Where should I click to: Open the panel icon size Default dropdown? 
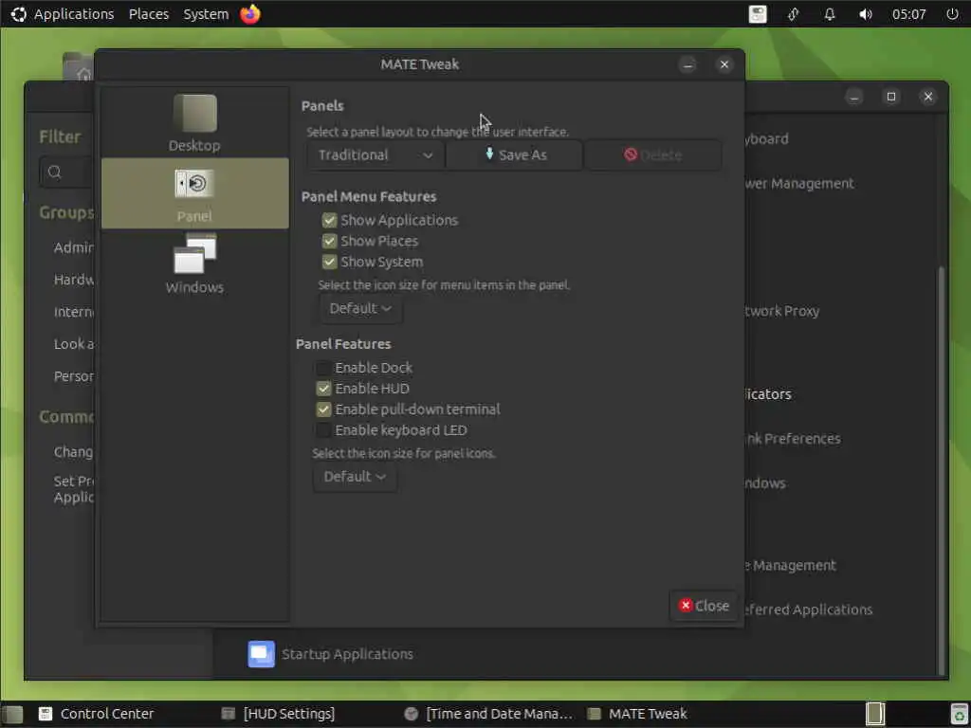(355, 477)
